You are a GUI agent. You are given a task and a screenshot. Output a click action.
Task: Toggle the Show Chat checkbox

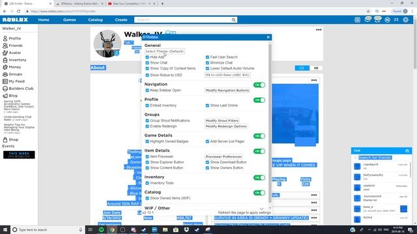click(x=147, y=63)
